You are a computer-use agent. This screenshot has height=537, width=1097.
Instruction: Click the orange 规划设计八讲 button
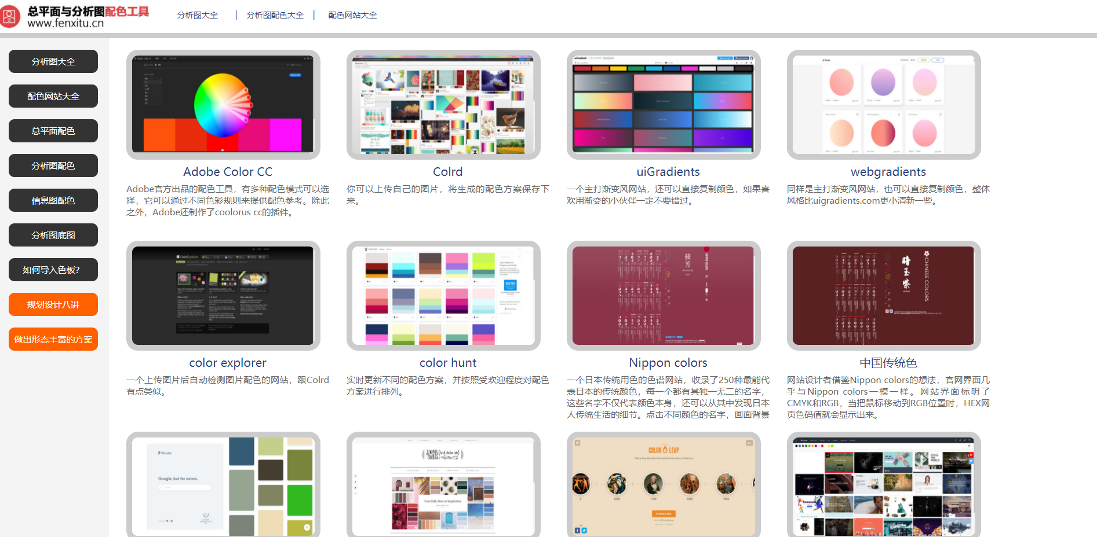[53, 304]
